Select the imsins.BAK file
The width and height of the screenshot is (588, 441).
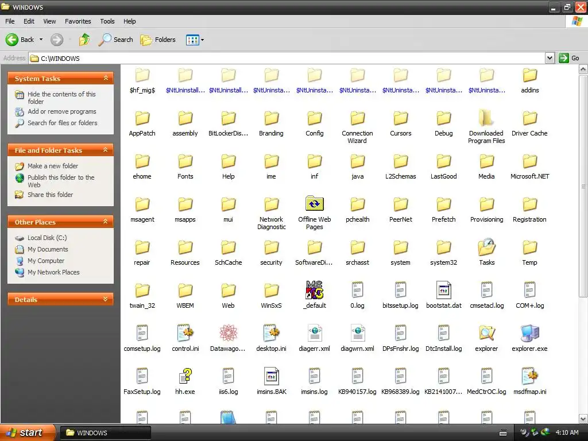coord(271,381)
